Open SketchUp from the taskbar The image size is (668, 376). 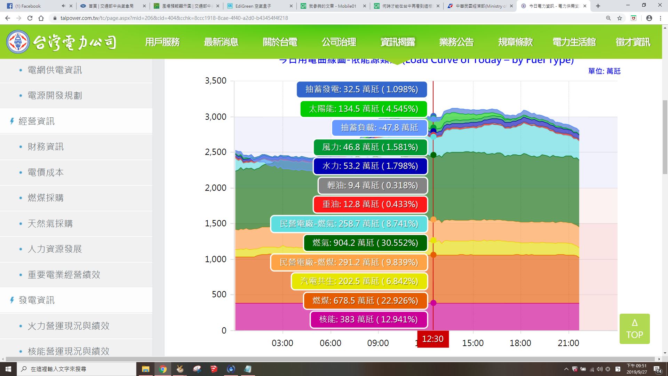point(214,369)
